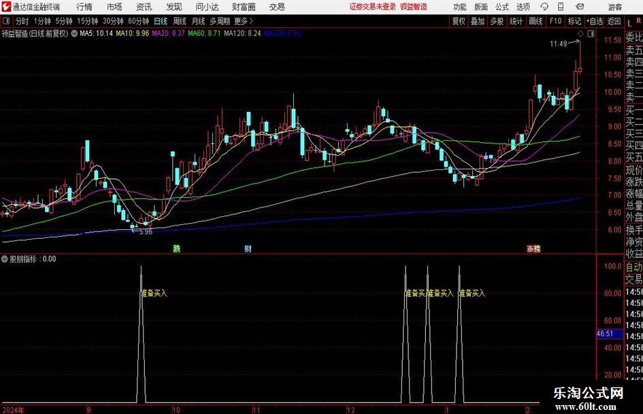
Task: Open the 市场 menu
Action: (114, 7)
